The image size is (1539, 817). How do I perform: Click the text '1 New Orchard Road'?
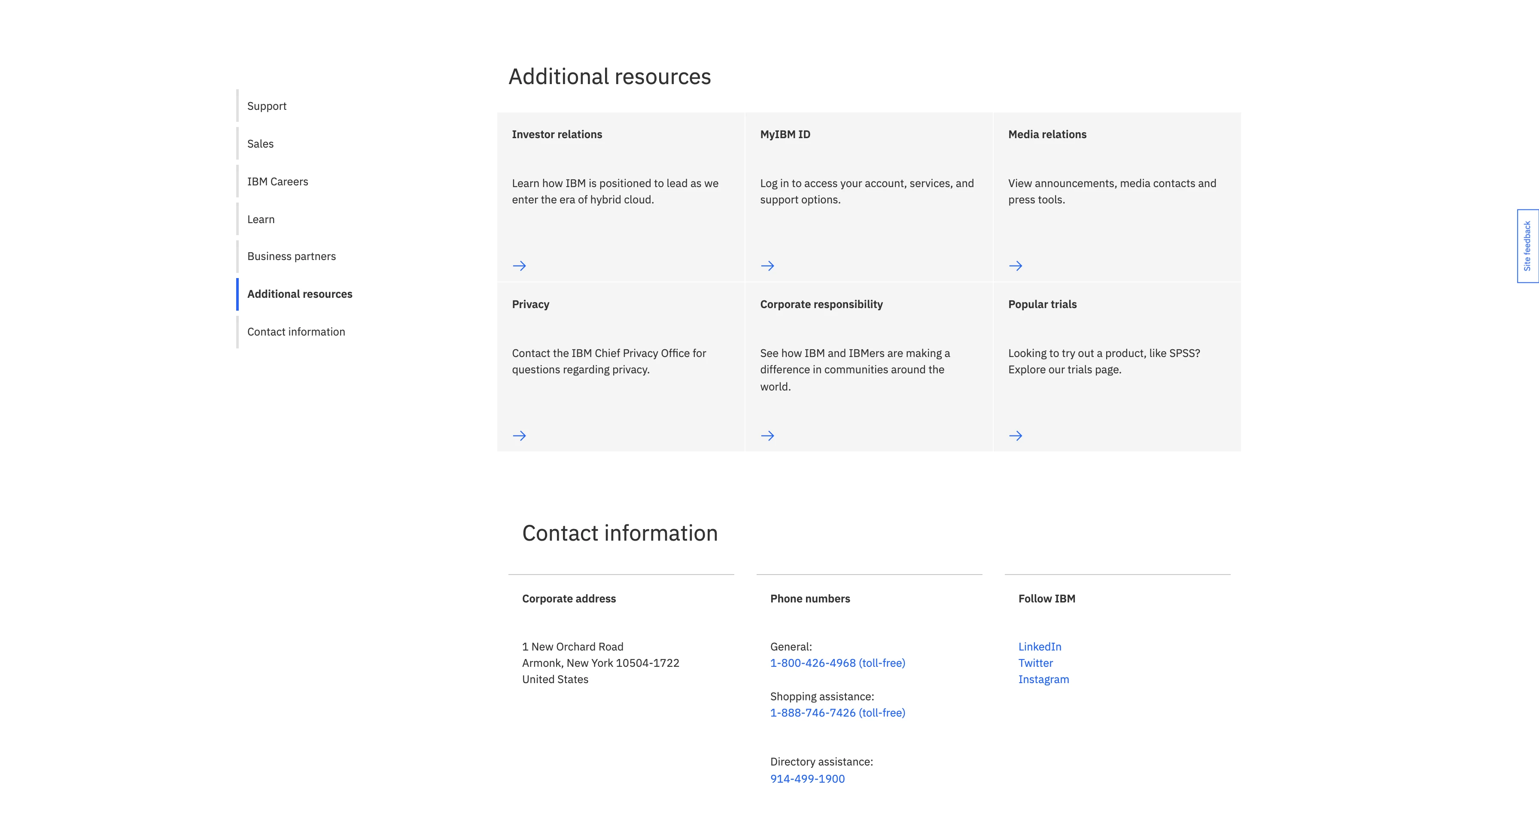click(x=572, y=646)
